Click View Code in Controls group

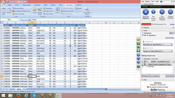point(48,11)
